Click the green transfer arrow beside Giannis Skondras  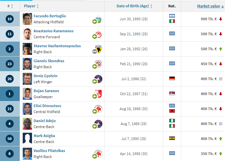[95, 66]
